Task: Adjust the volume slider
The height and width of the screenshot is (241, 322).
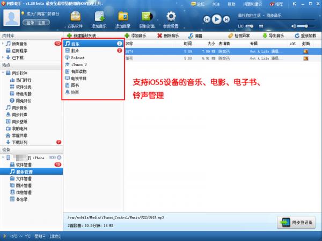Action: click(305, 26)
